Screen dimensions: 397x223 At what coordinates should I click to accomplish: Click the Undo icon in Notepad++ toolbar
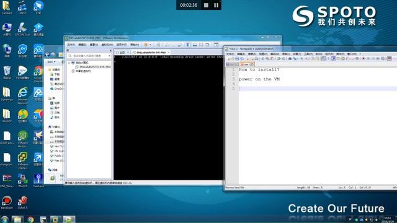[279, 59]
